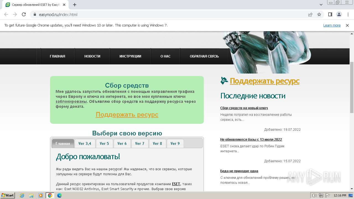Open the network tray icon
Viewport: 354px width, 199px height.
coord(321,195)
